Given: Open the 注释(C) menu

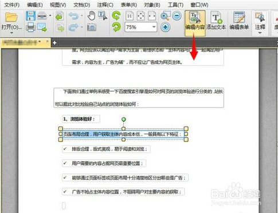Looking at the screenshot, I should point(105,5).
